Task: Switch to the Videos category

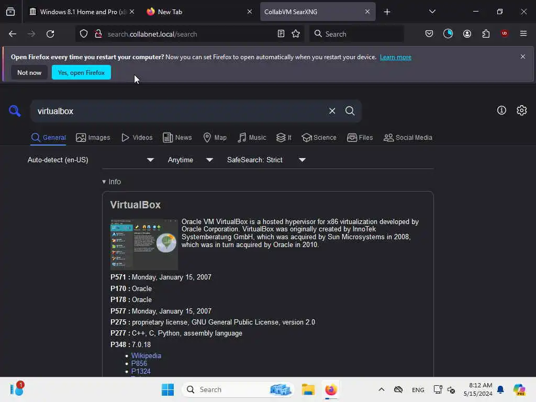Action: [x=137, y=138]
